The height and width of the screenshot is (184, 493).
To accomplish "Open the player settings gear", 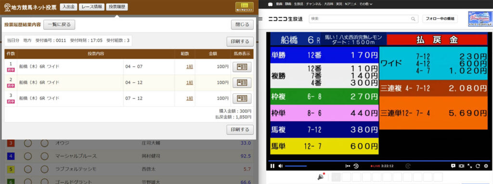I will coord(486,166).
